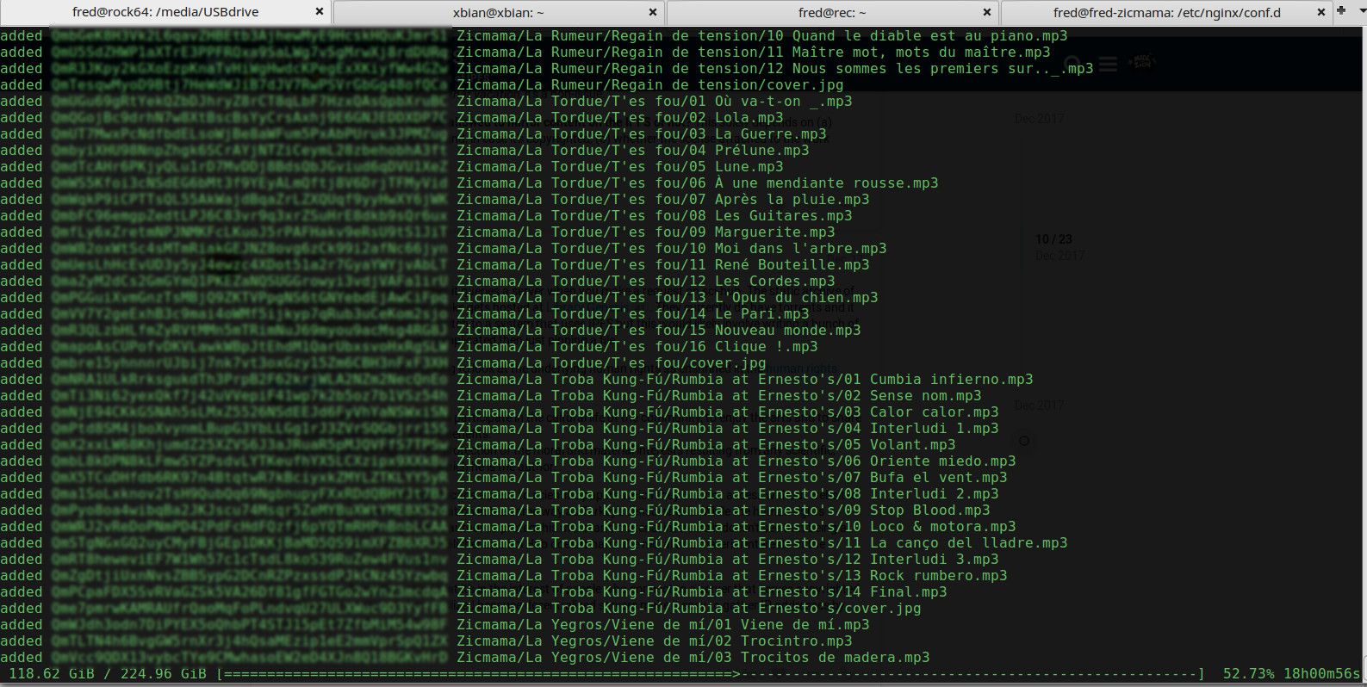Click the search icon in background browser
This screenshot has width=1367, height=687.
pyautogui.click(x=1073, y=65)
